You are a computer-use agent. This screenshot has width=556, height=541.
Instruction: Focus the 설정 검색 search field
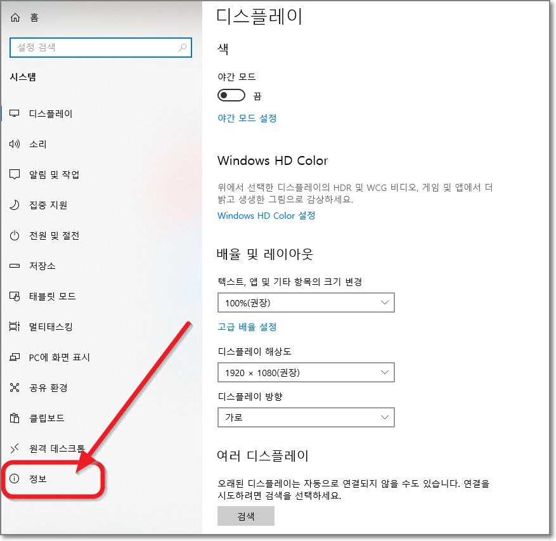pyautogui.click(x=101, y=47)
